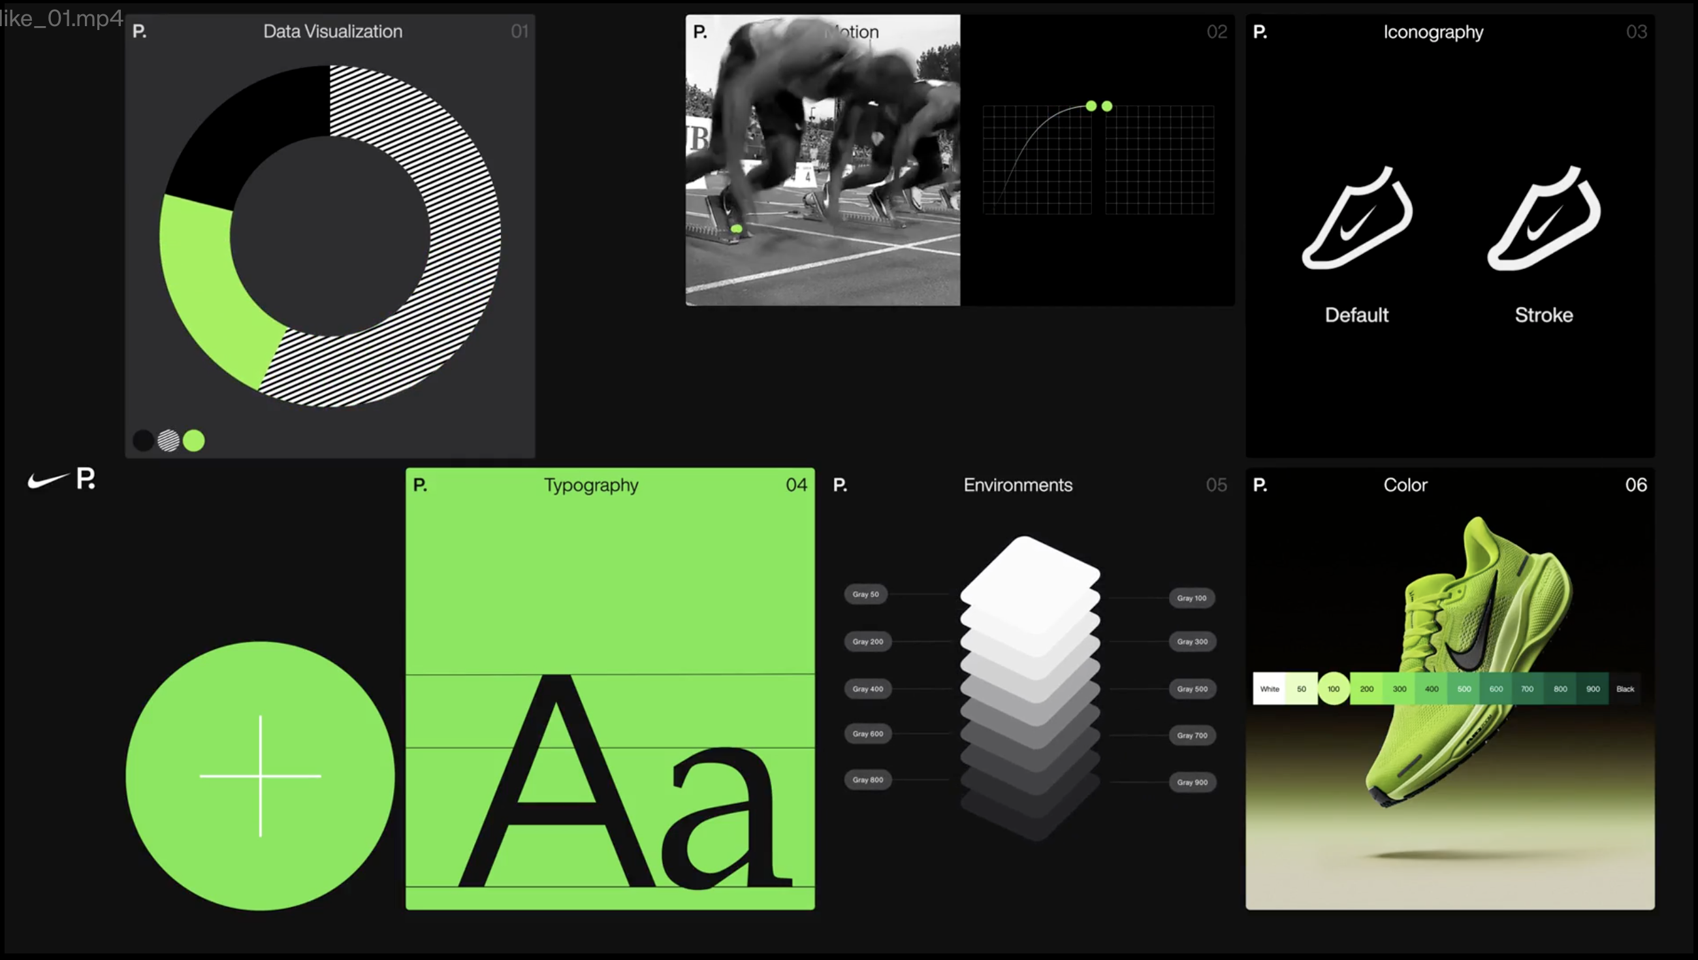Open the Environments card header
Screen dimensions: 1698x960
(x=1017, y=485)
